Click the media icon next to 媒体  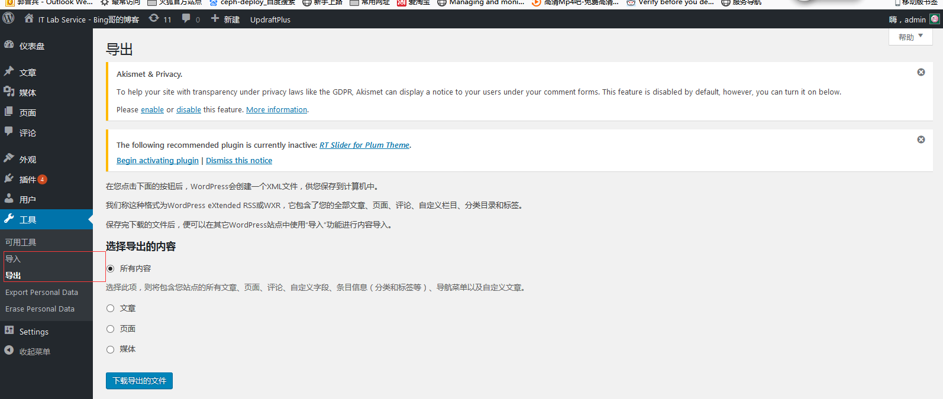coord(9,92)
